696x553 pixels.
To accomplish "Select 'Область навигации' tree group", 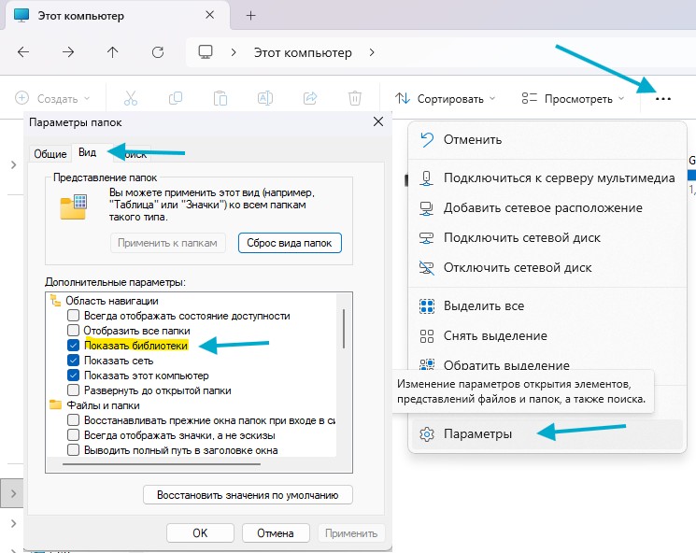I will point(112,301).
